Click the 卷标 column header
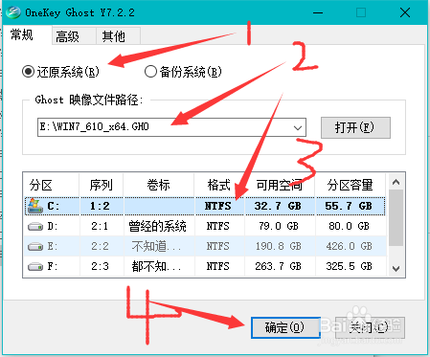This screenshot has width=430, height=357. coord(159,185)
